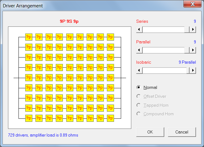Screen dimensions: 204x147
Task: Increase Series value with right arrow
Action: pos(193,30)
